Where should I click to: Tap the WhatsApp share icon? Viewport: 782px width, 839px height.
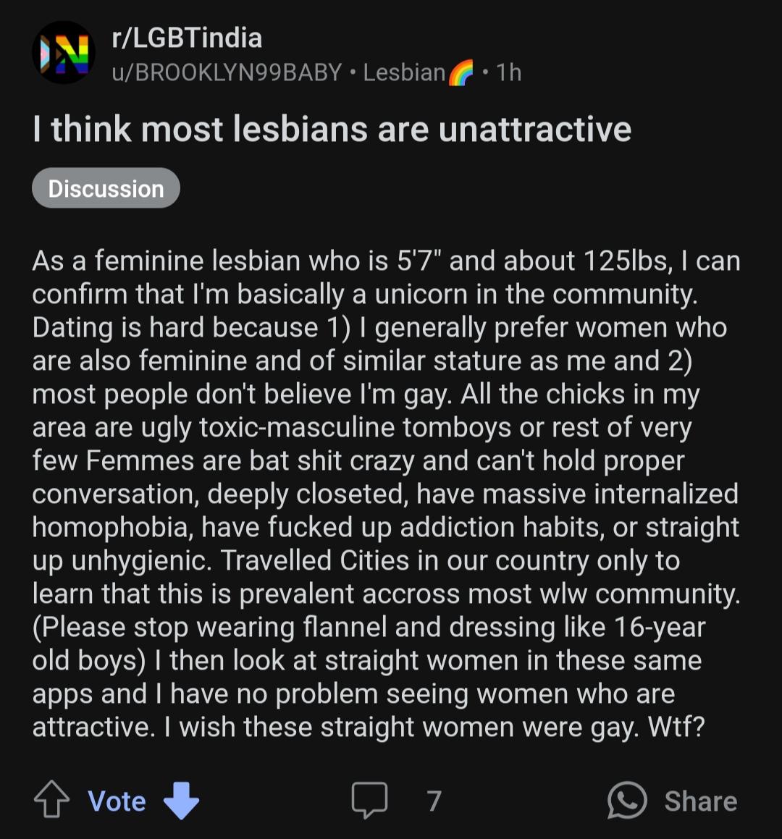pyautogui.click(x=627, y=800)
